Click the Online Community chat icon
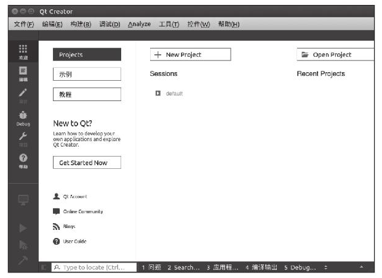 [x=56, y=211]
